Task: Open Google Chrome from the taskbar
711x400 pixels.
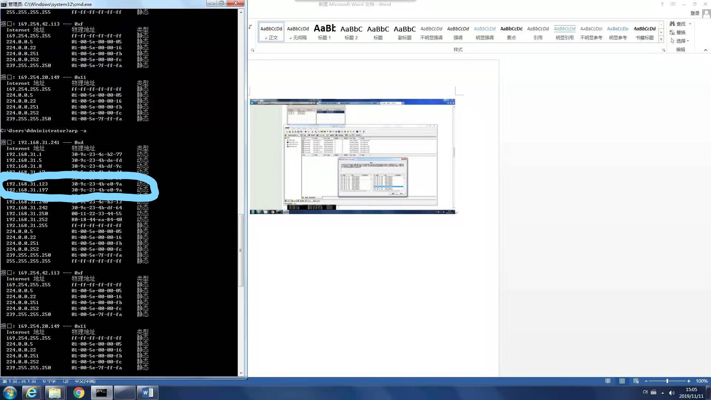Action: tap(79, 393)
